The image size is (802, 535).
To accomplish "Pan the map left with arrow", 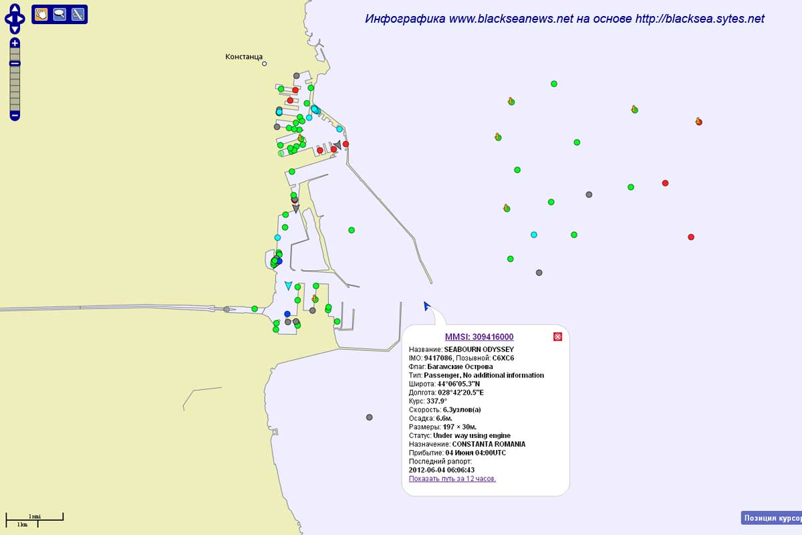I will pyautogui.click(x=8, y=19).
